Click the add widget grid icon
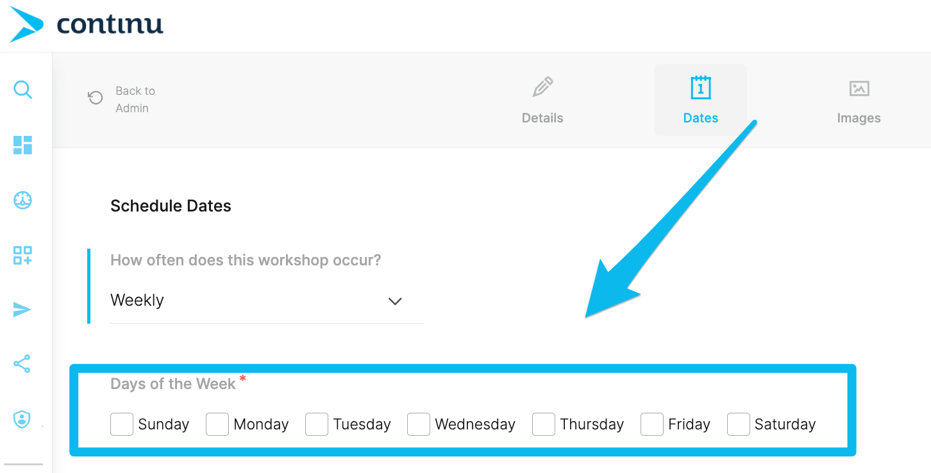The image size is (931, 473). [22, 255]
